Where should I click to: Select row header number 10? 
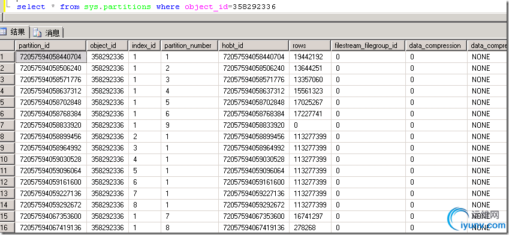point(7,159)
